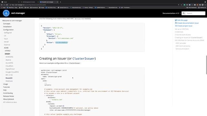Open Installation section in sidebar

pos(7,27)
